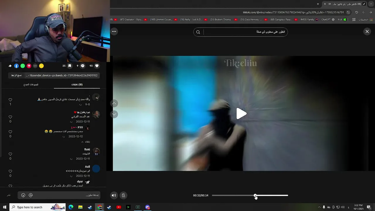Play the paused TikTok video
The height and width of the screenshot is (211, 375).
[x=241, y=114]
